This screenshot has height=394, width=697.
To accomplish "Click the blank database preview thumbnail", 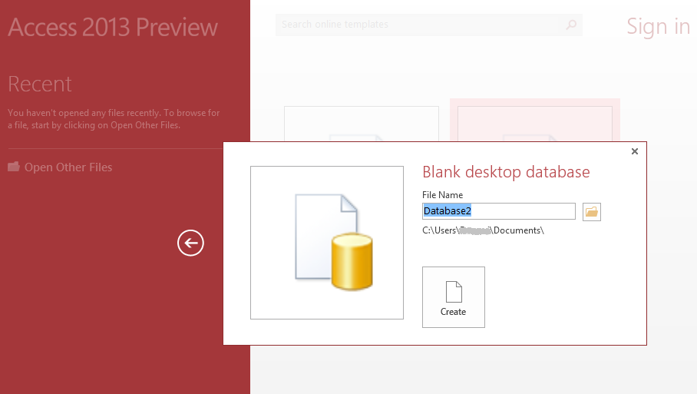I will tap(327, 243).
